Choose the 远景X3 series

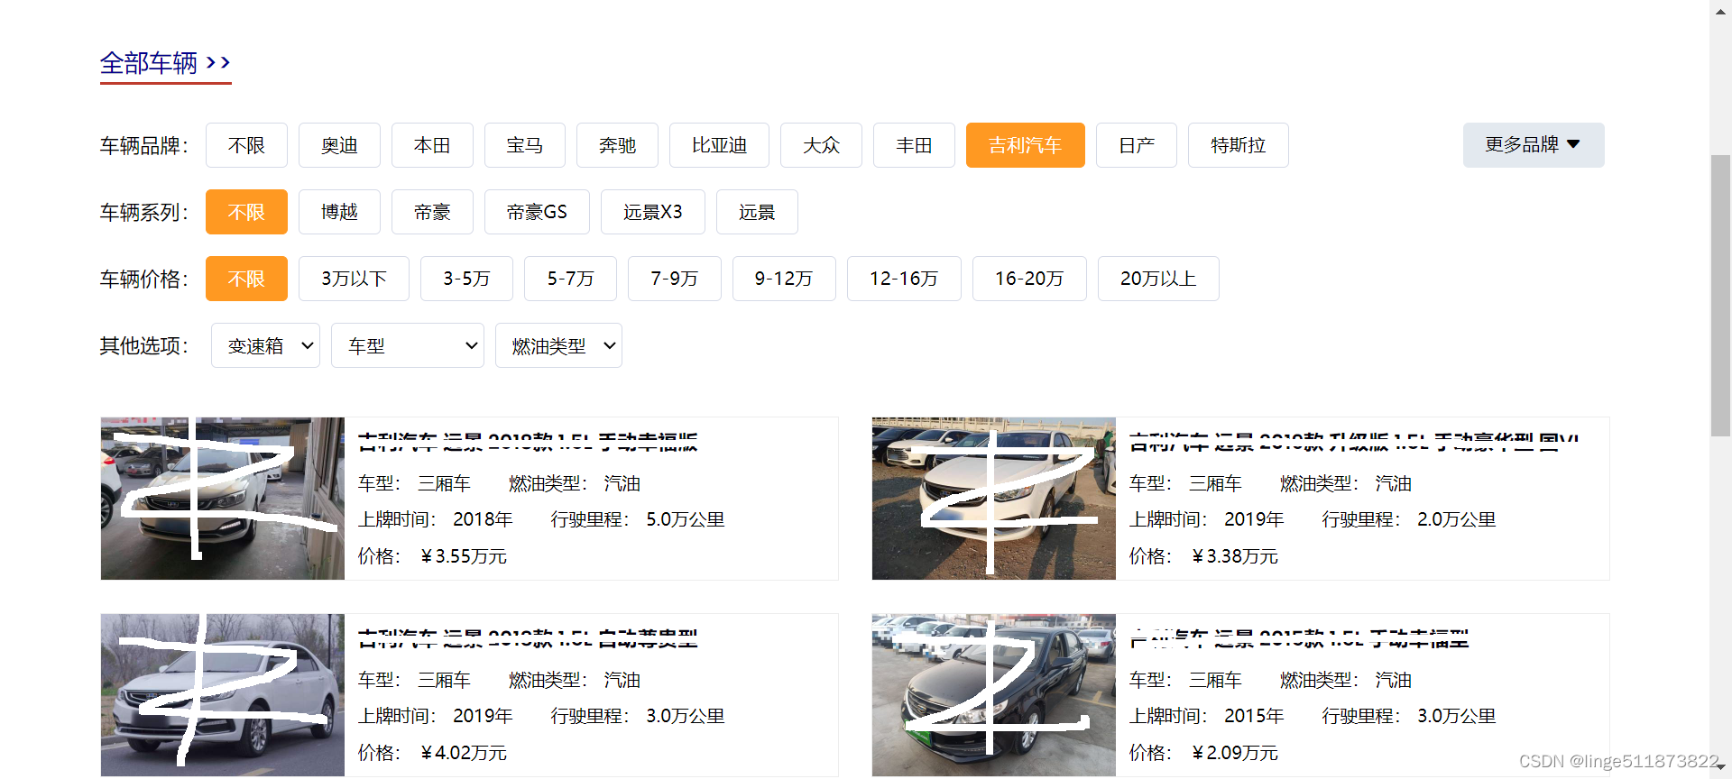tap(653, 212)
